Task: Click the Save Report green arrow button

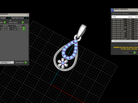Action: (x=23, y=22)
